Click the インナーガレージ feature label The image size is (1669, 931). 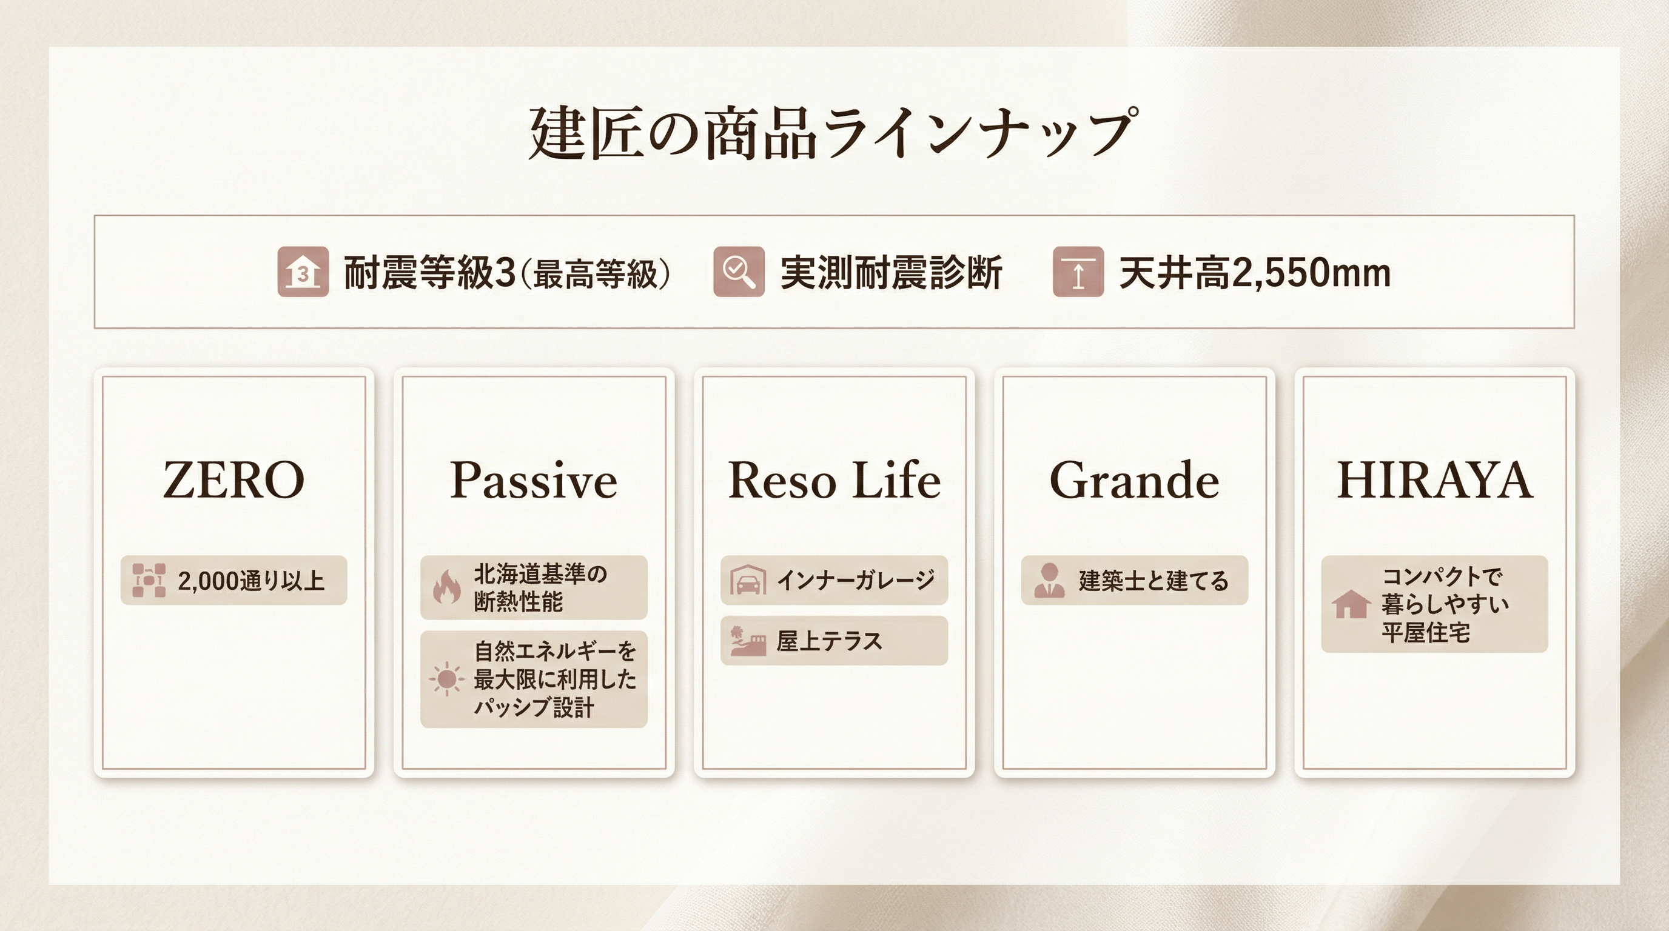pyautogui.click(x=855, y=580)
